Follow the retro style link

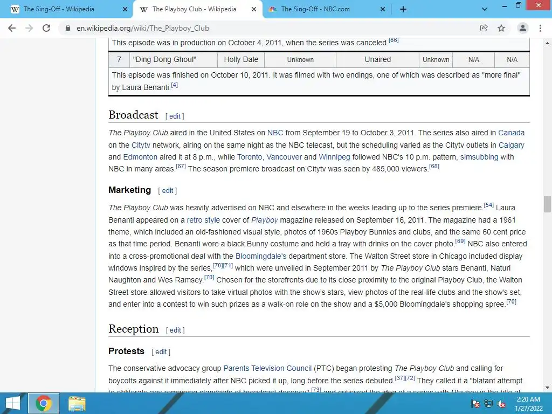click(x=203, y=220)
